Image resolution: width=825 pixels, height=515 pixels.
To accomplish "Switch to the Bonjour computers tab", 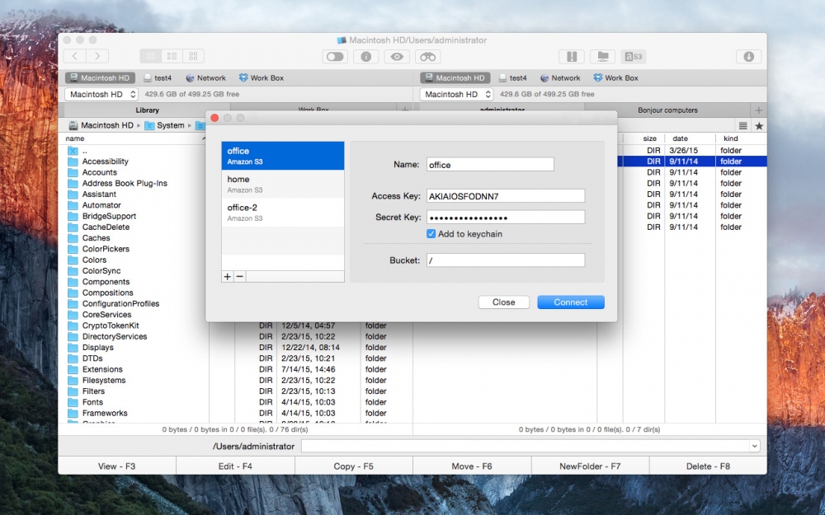I will [667, 110].
